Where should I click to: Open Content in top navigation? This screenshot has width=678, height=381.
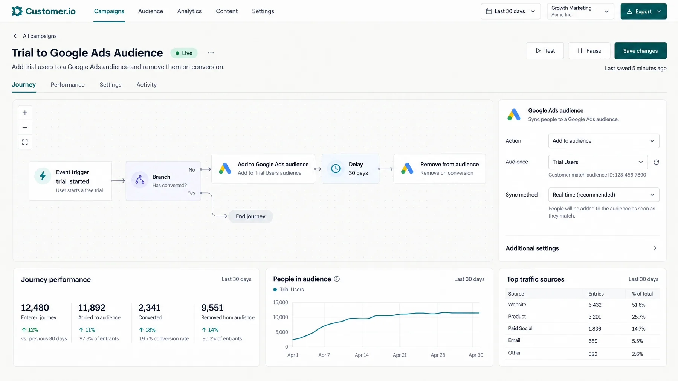tap(227, 11)
